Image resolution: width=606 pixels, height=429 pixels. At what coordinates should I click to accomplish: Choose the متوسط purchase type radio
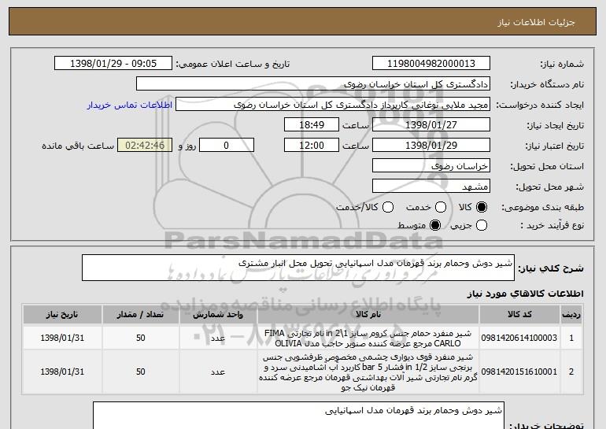(x=435, y=225)
